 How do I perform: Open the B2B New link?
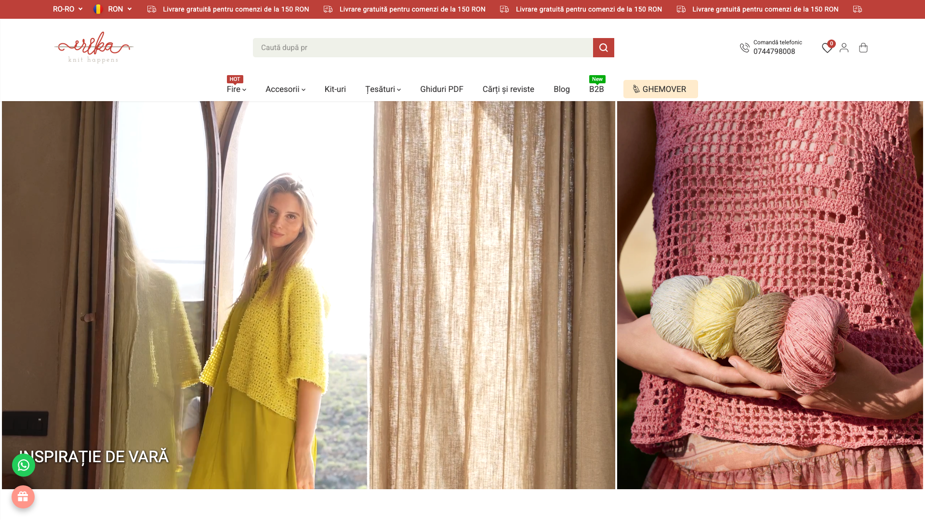596,89
